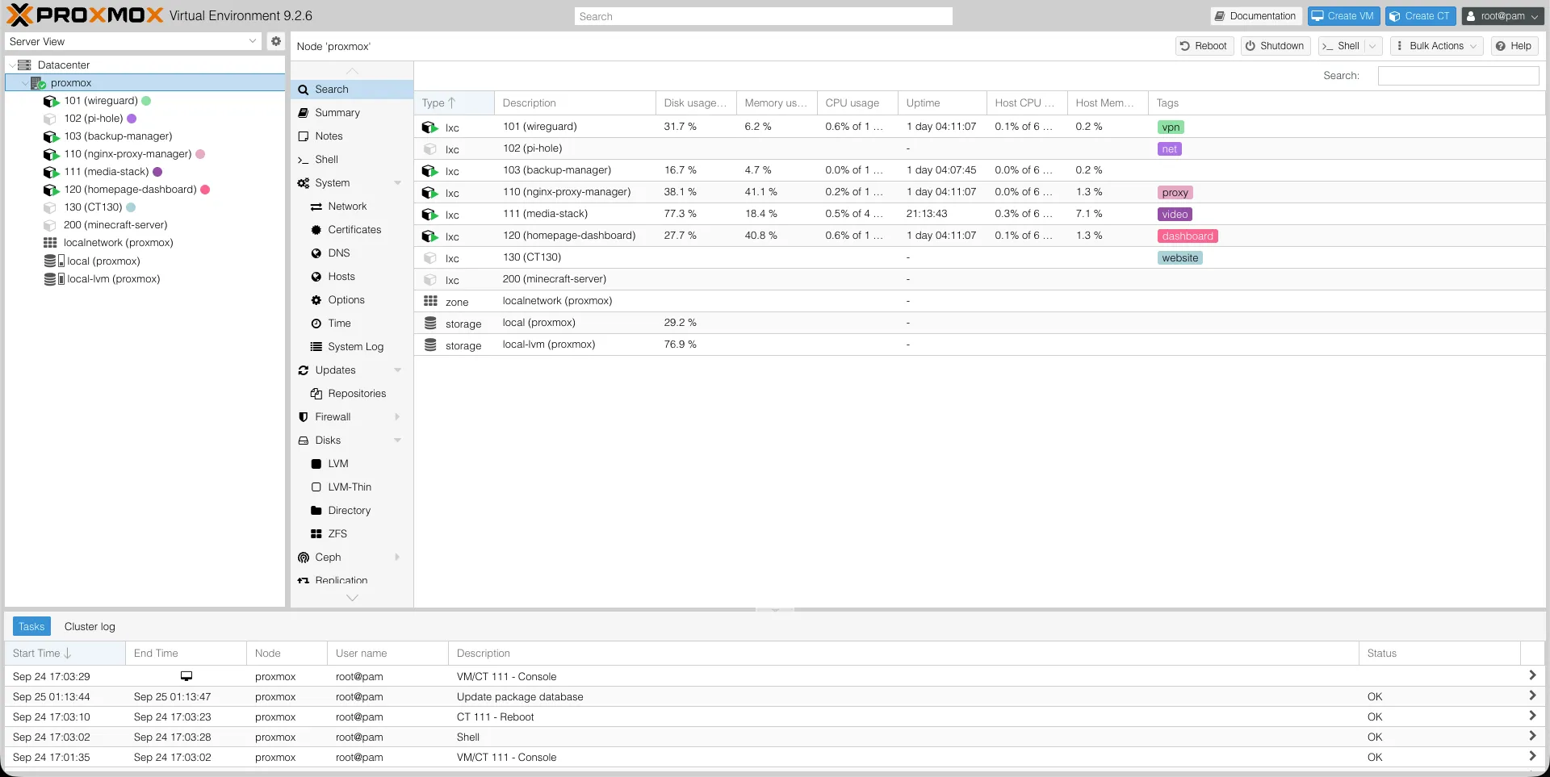
Task: Click the Help button
Action: pyautogui.click(x=1514, y=46)
